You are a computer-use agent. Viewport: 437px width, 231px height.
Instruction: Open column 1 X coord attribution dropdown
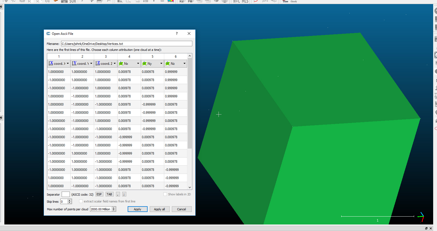coord(59,63)
